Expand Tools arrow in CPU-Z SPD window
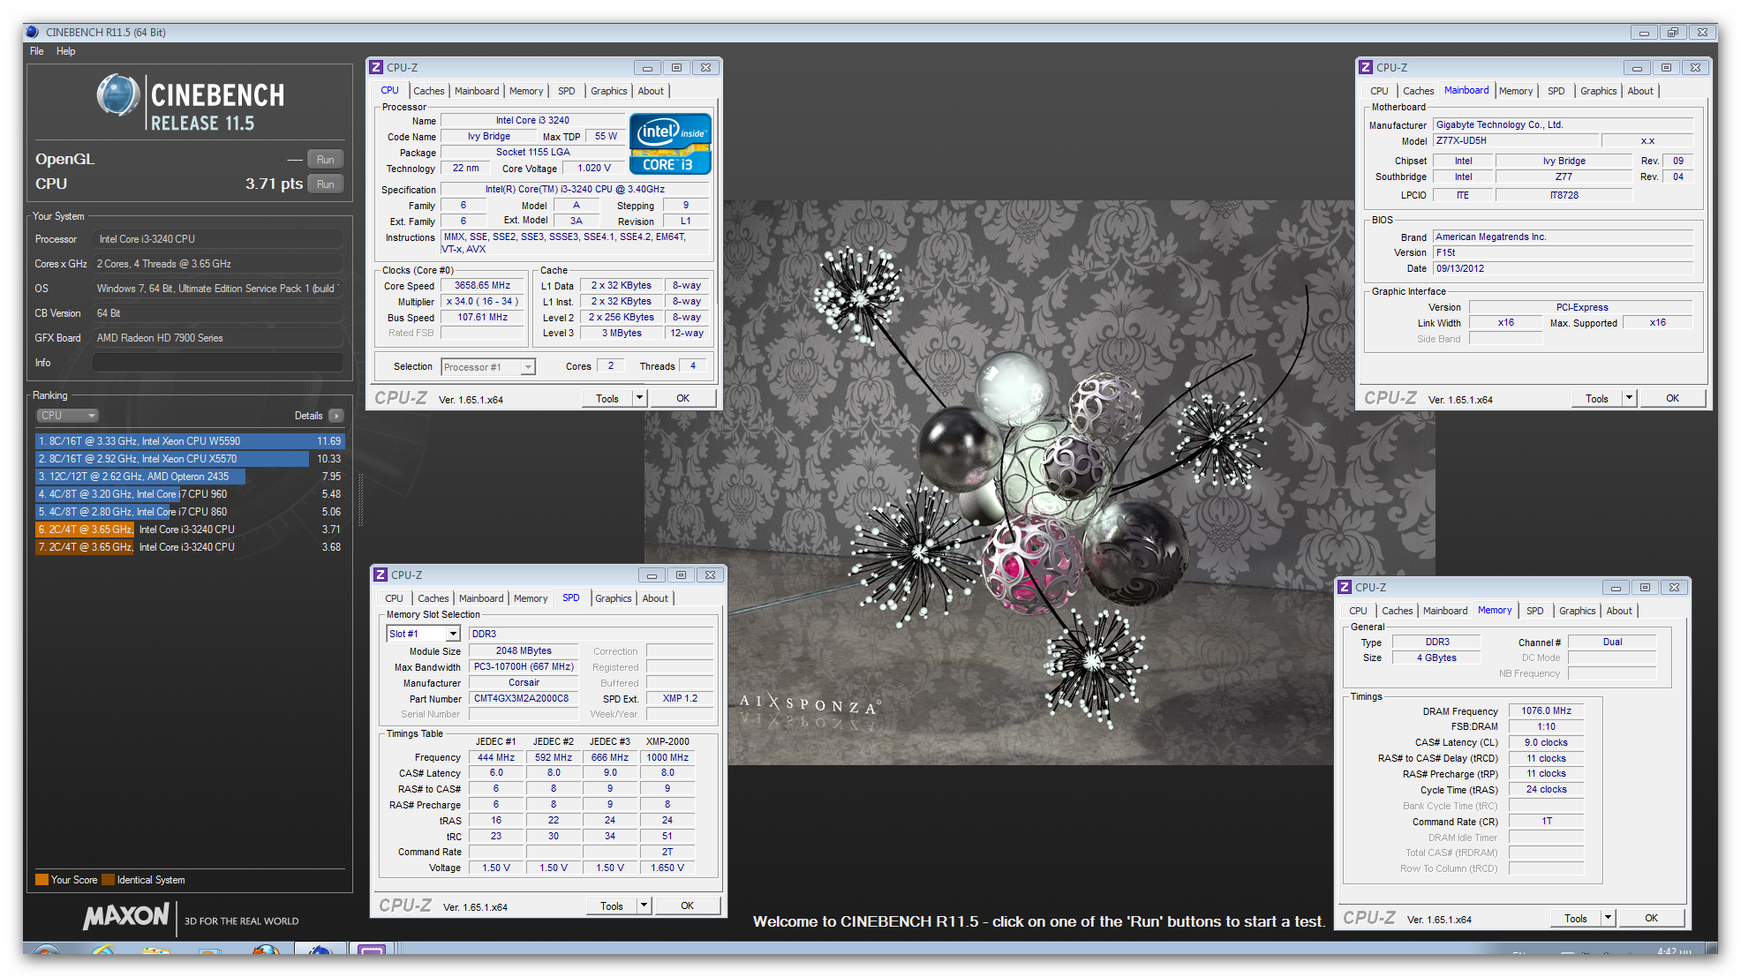 [644, 906]
